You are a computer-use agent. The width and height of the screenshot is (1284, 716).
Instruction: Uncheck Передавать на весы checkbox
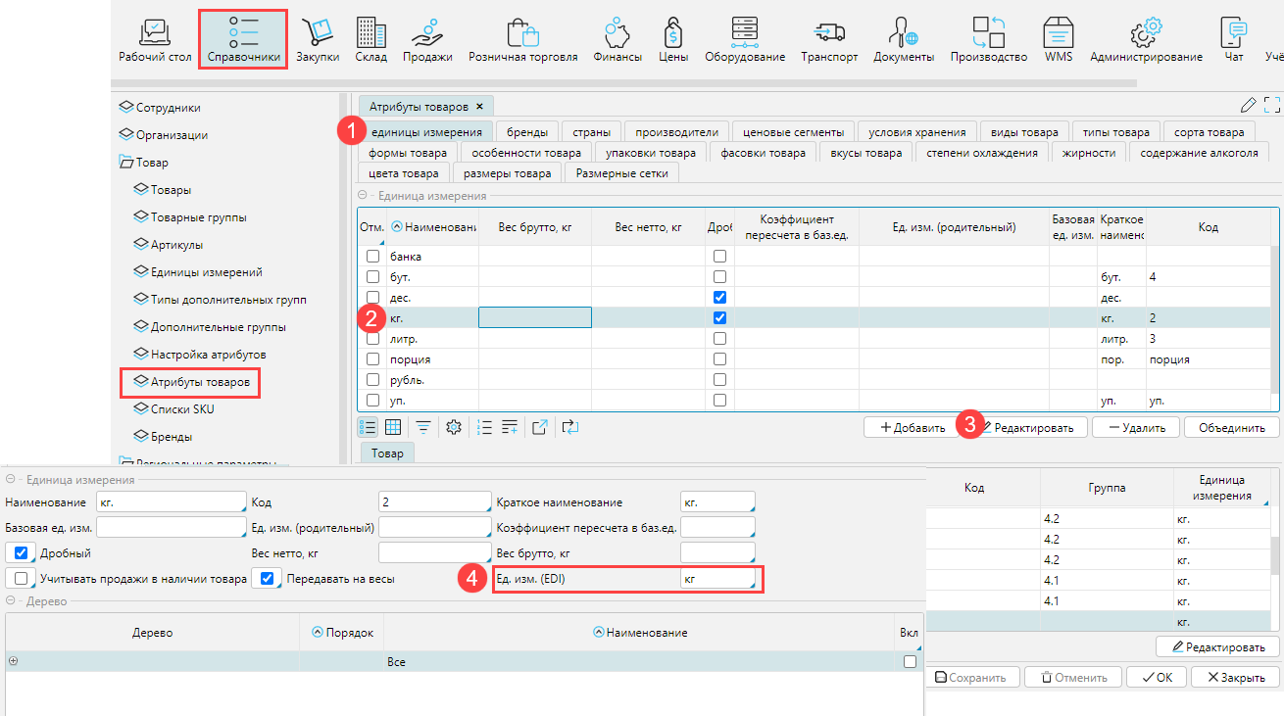[x=266, y=579]
